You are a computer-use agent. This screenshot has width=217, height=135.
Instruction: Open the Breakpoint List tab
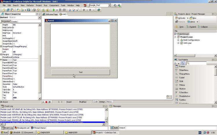[22, 128]
